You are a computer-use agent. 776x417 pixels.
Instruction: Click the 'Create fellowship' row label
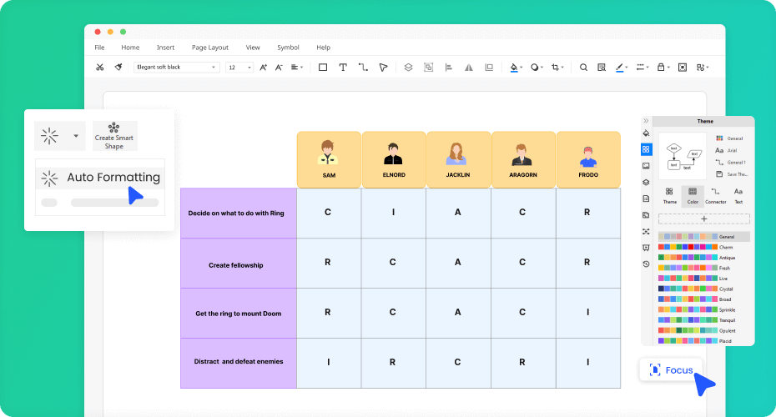pos(235,265)
